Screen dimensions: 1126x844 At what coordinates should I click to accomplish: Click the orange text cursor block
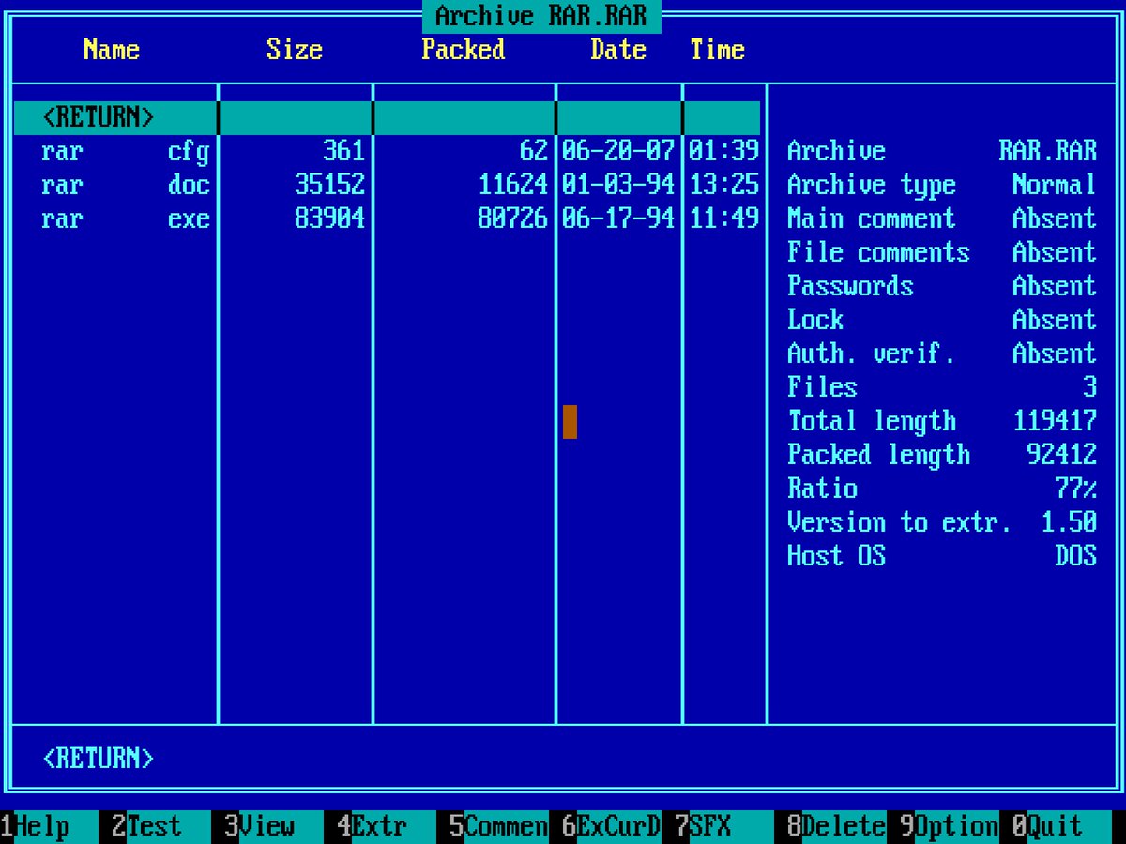coord(570,422)
